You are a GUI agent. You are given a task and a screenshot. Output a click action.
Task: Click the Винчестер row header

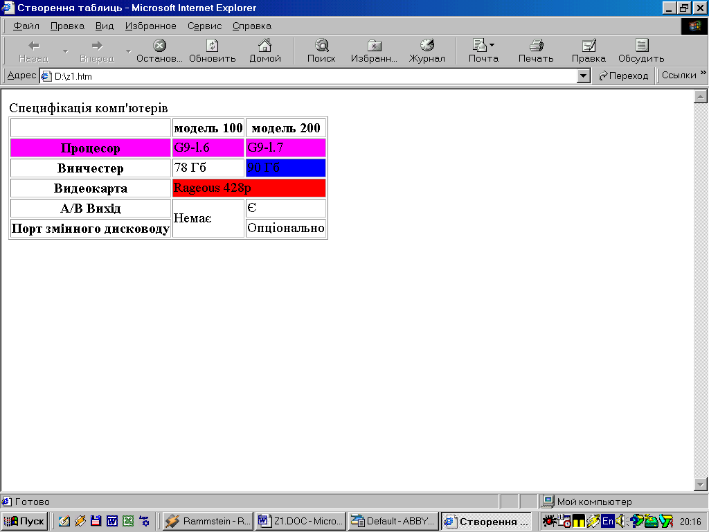[x=91, y=168]
